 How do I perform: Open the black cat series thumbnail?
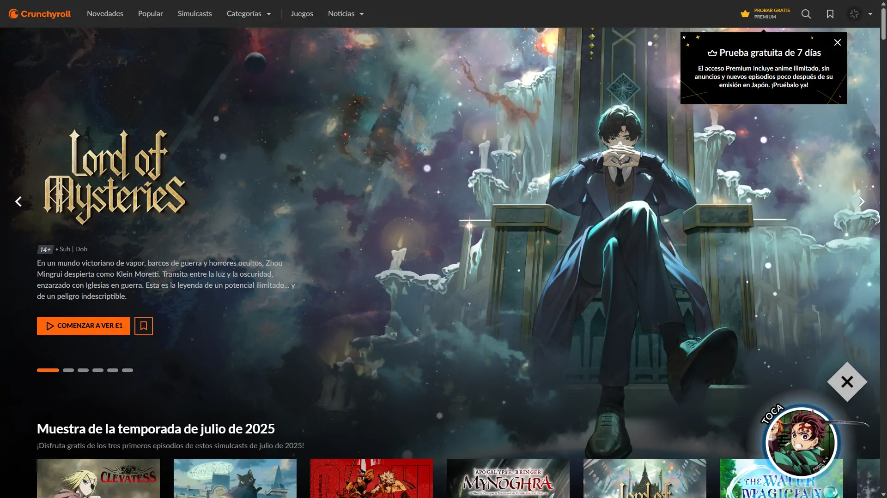[x=235, y=478]
